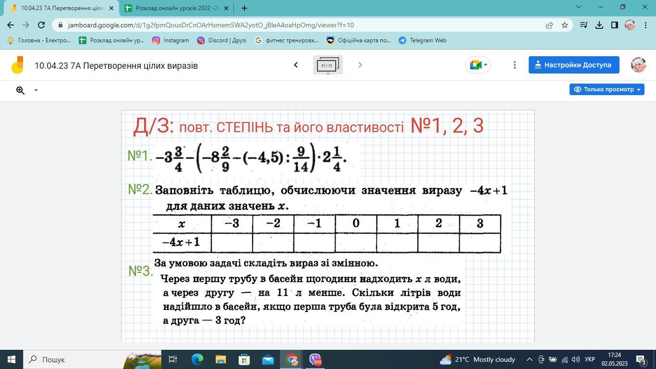656x369 pixels.
Task: Open the tab search chevron
Action: pos(578,7)
